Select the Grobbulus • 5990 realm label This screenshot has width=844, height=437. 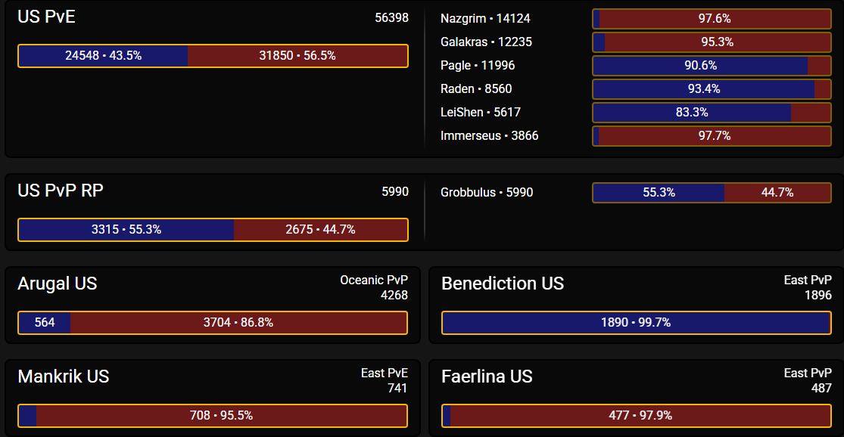(487, 193)
